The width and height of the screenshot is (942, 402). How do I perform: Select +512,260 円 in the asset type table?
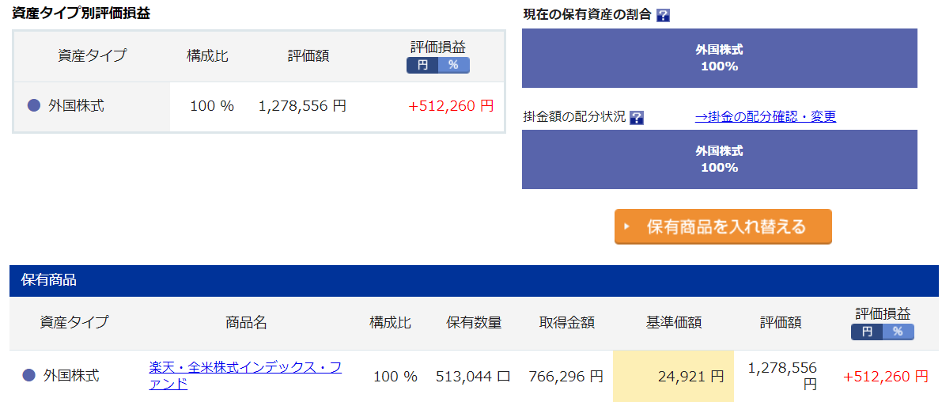pyautogui.click(x=451, y=106)
